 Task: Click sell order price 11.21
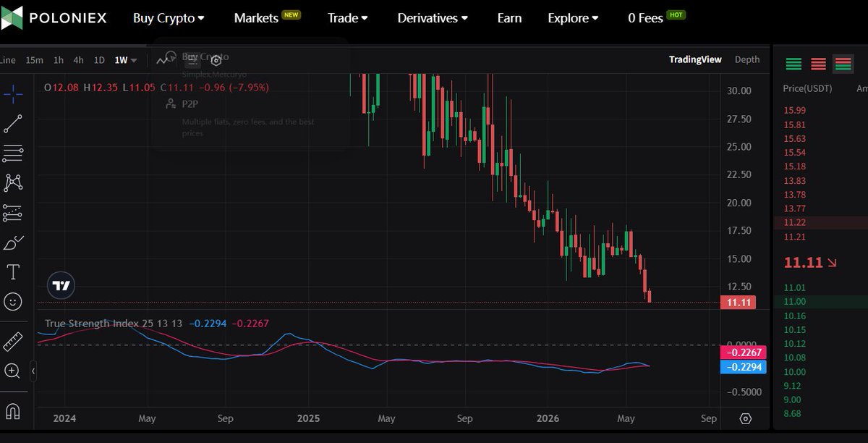794,237
